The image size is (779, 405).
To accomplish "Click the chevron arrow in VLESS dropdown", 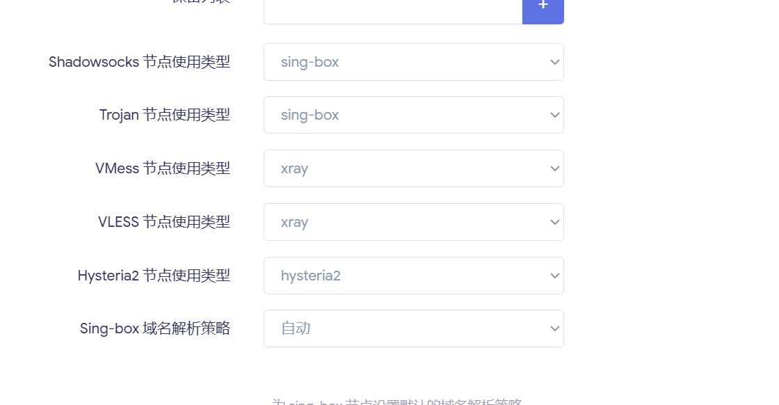I will pyautogui.click(x=554, y=222).
